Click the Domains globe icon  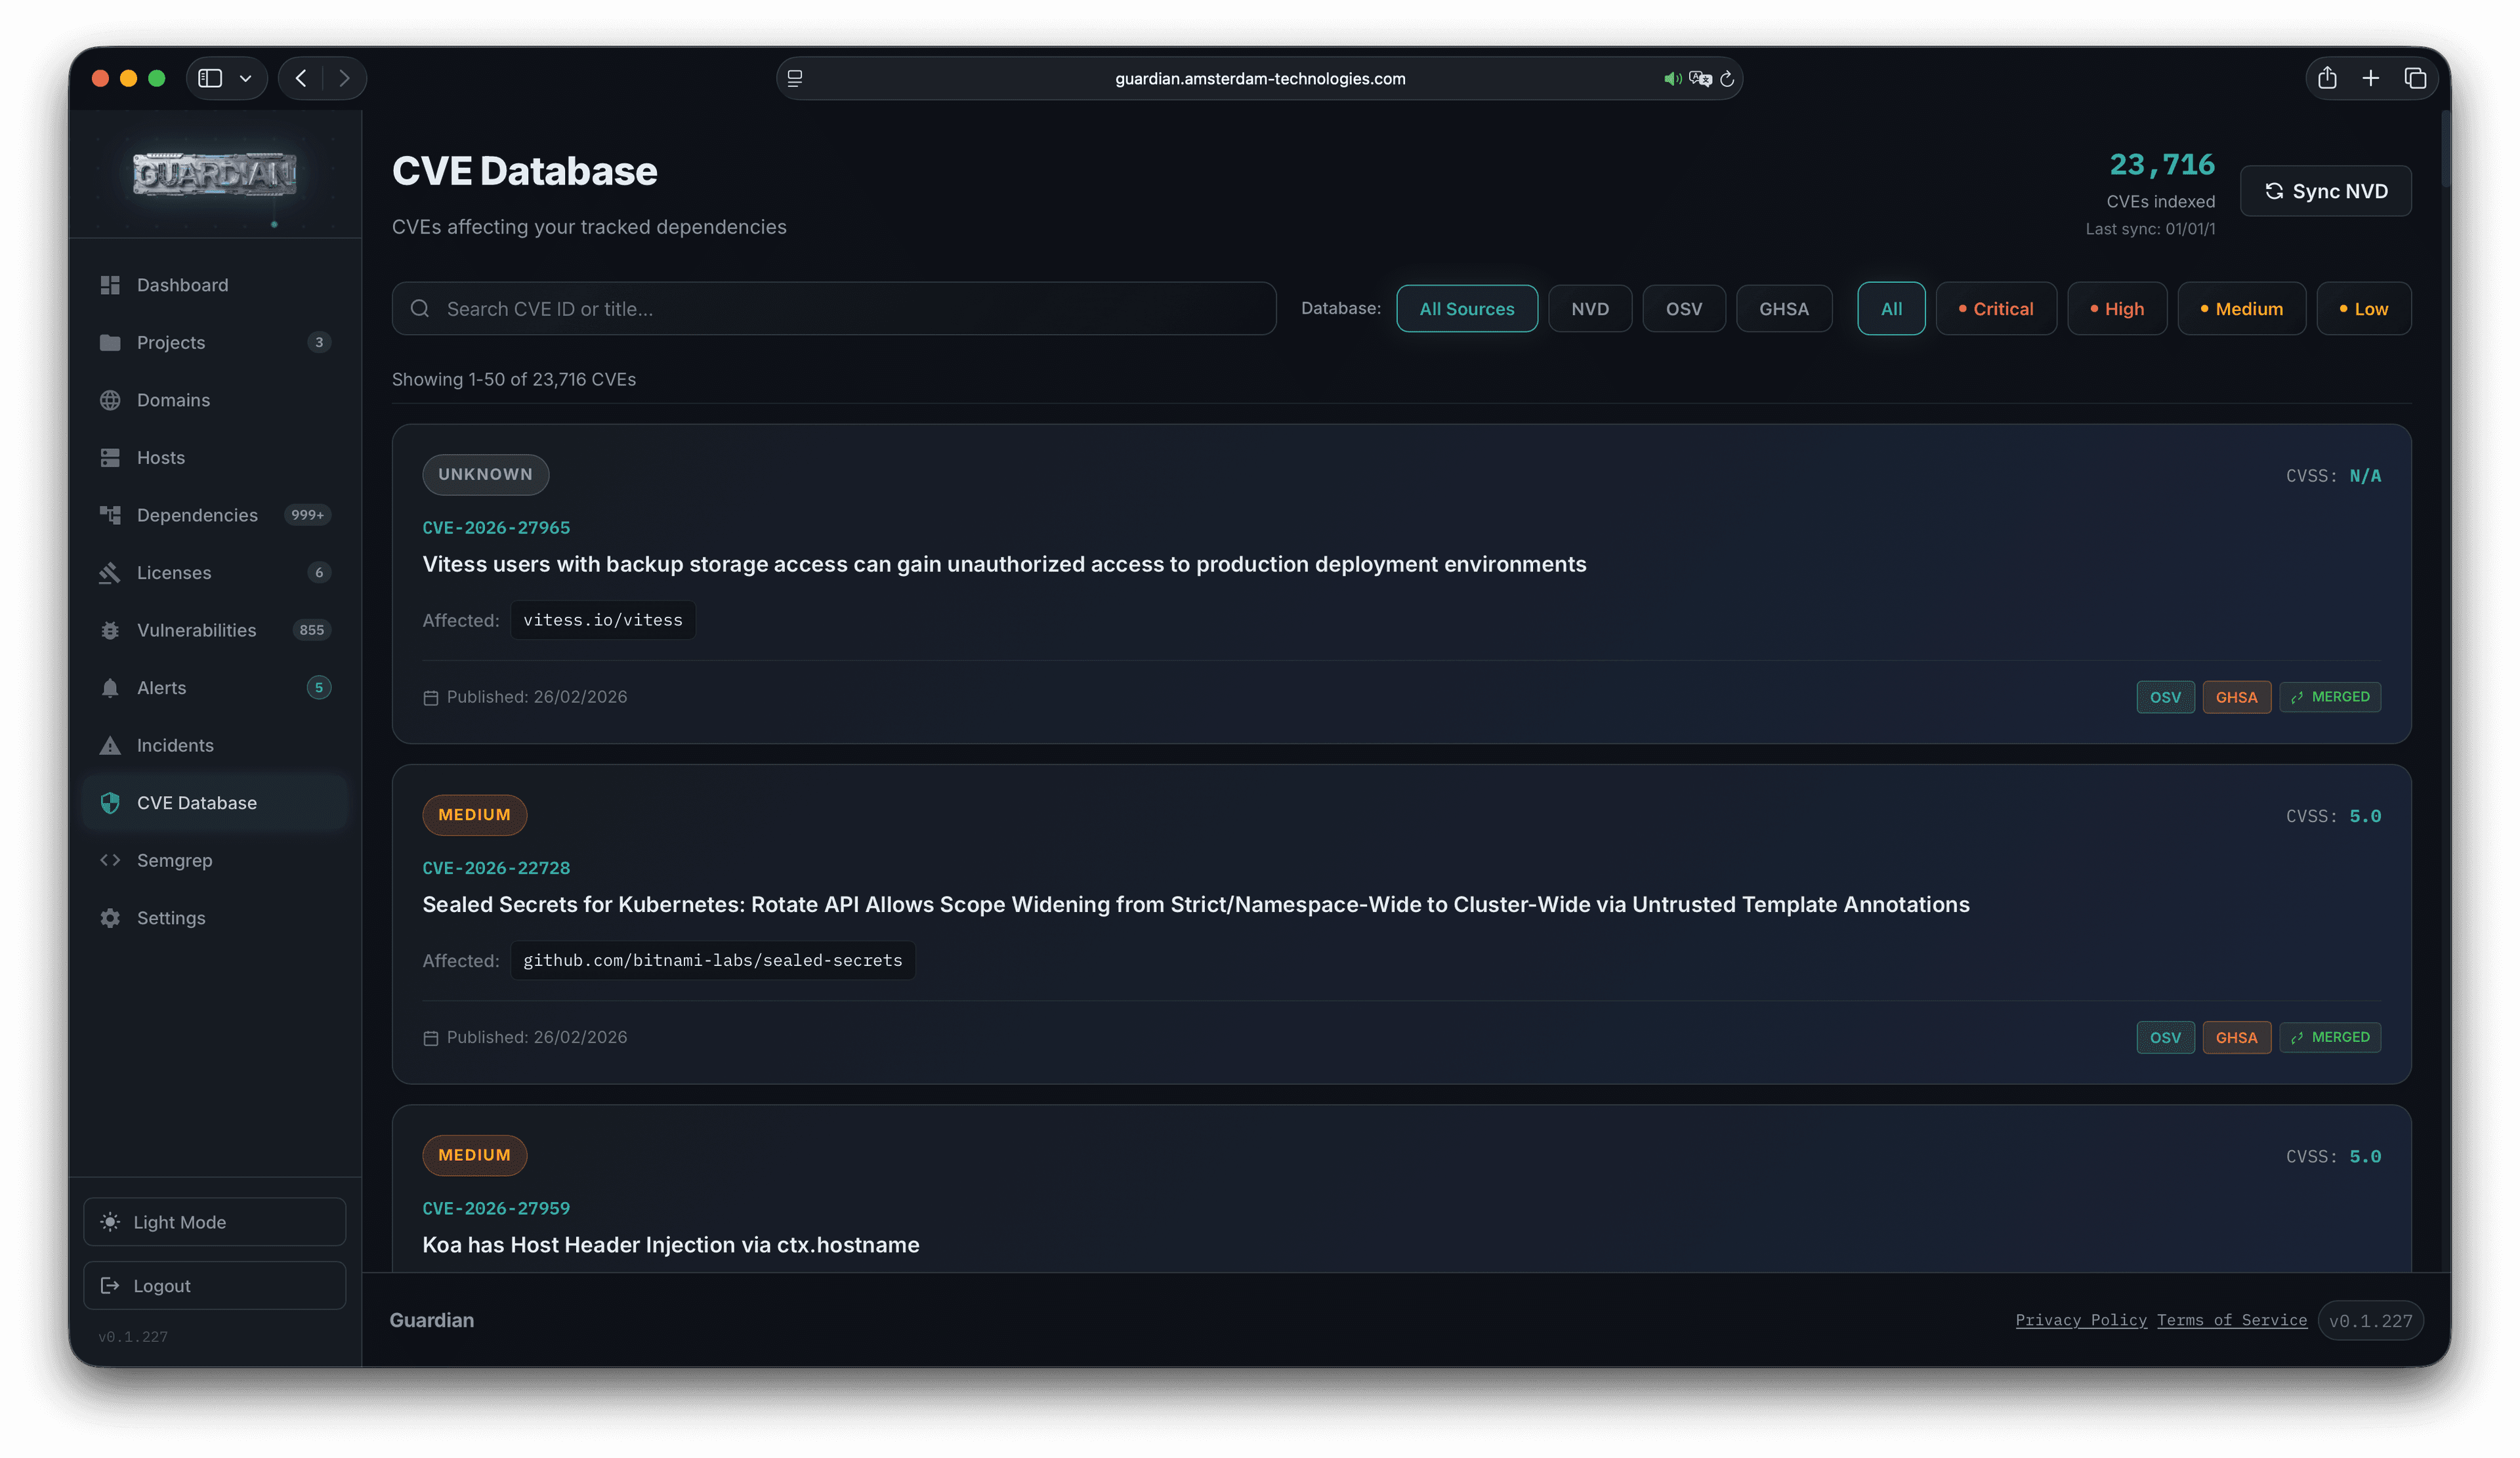click(110, 400)
